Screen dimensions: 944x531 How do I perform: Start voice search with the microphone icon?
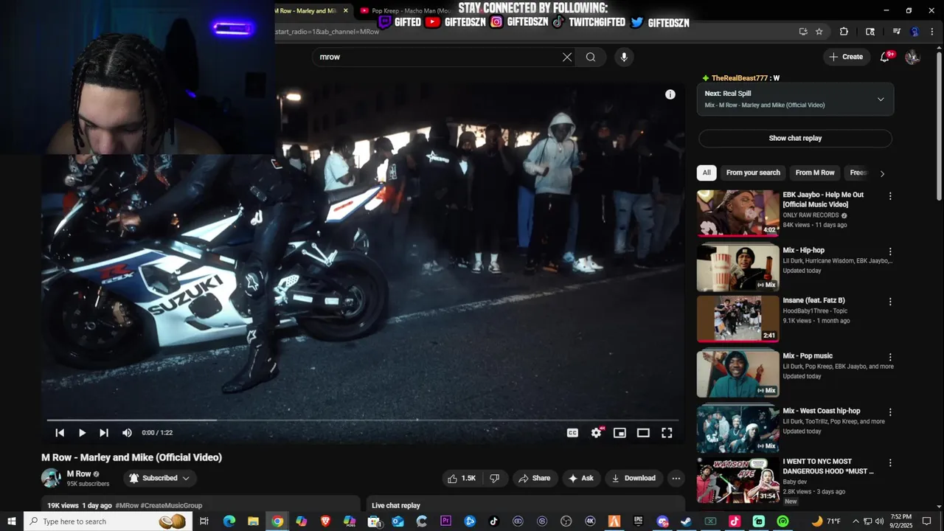(x=624, y=57)
